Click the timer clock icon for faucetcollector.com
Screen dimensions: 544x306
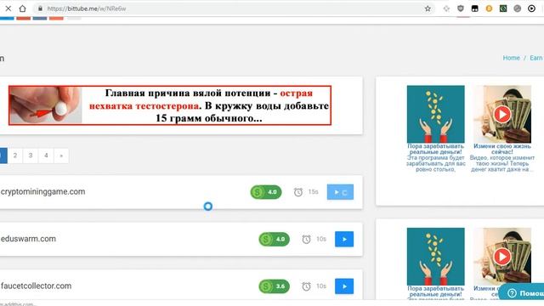point(306,286)
